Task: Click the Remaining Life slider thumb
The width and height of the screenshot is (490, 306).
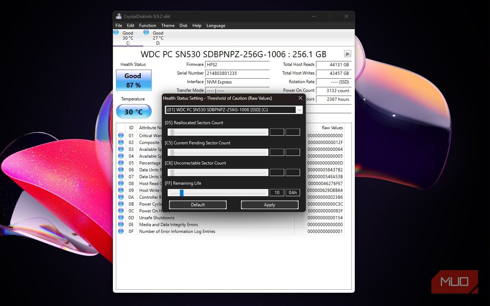Action: pos(182,193)
